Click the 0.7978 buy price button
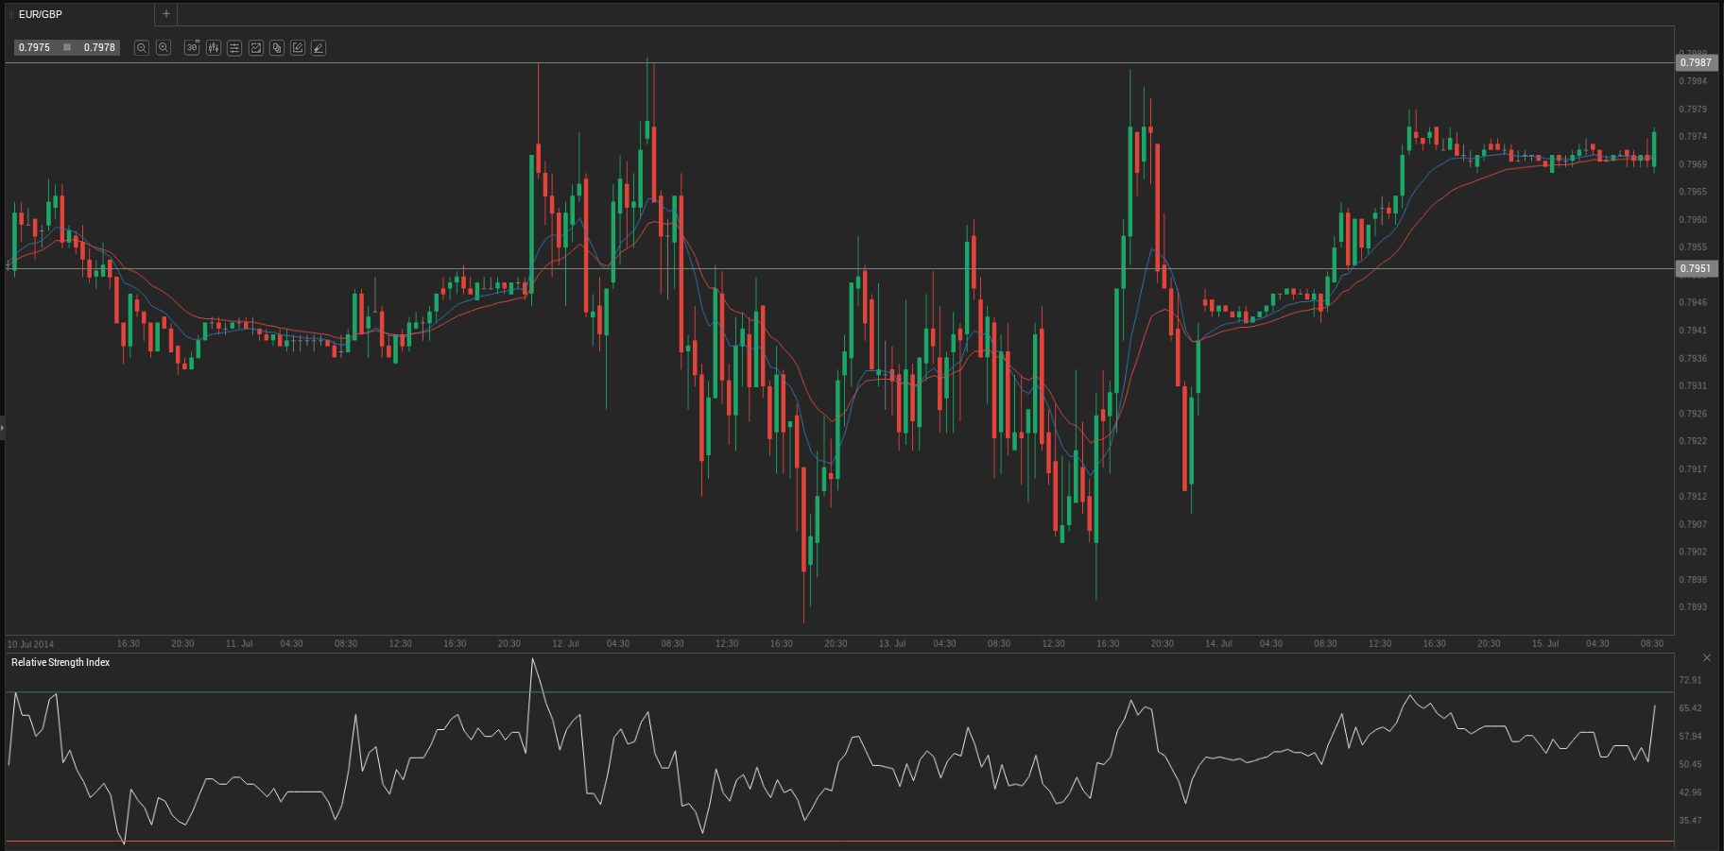The height and width of the screenshot is (851, 1724). (x=99, y=47)
